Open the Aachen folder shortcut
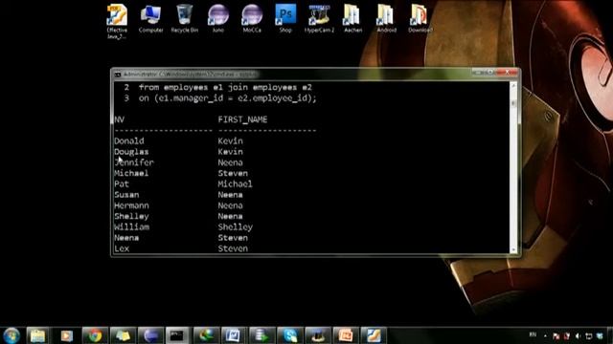The width and height of the screenshot is (613, 344). [x=352, y=19]
